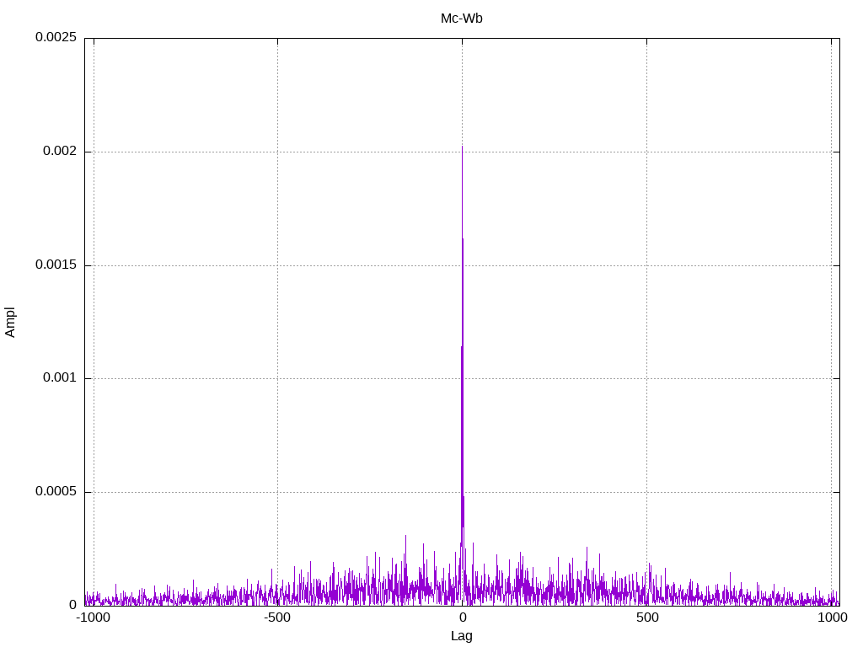863x647 pixels.
Task: Click grid intersection at Lag -500, Ampl 0.0005
Action: point(277,492)
